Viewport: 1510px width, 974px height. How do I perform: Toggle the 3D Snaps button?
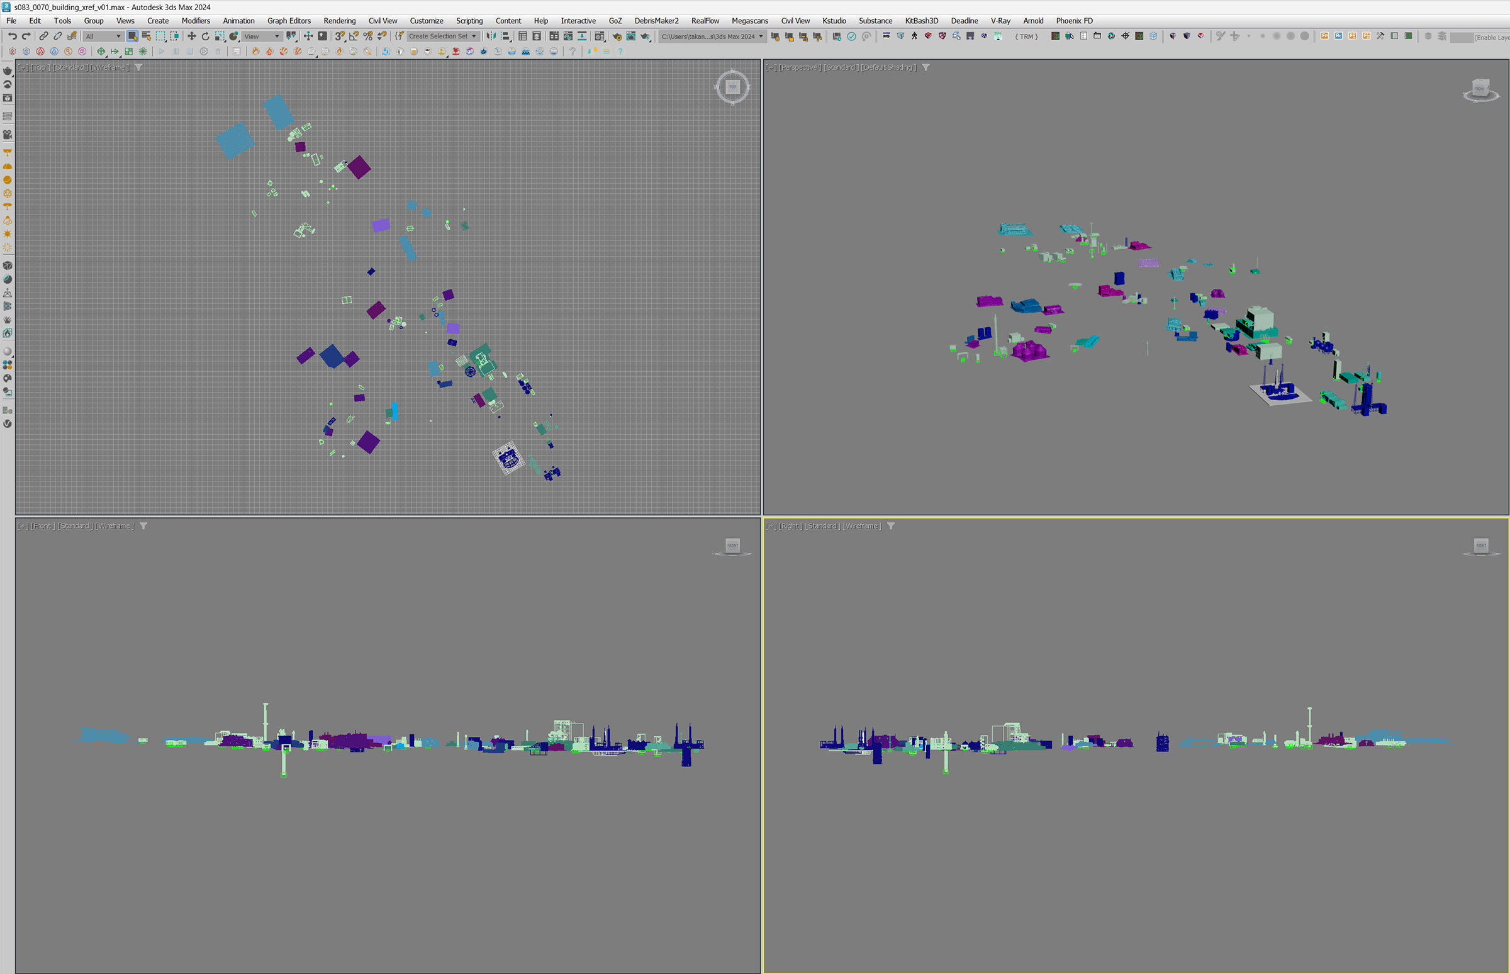point(340,36)
